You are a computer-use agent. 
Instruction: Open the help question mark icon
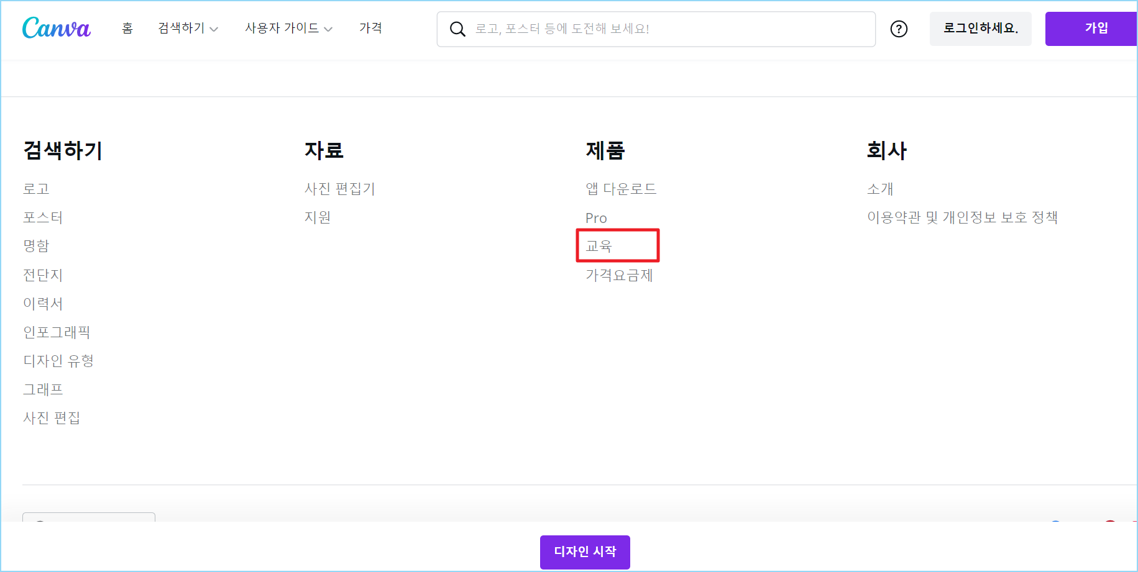tap(898, 29)
